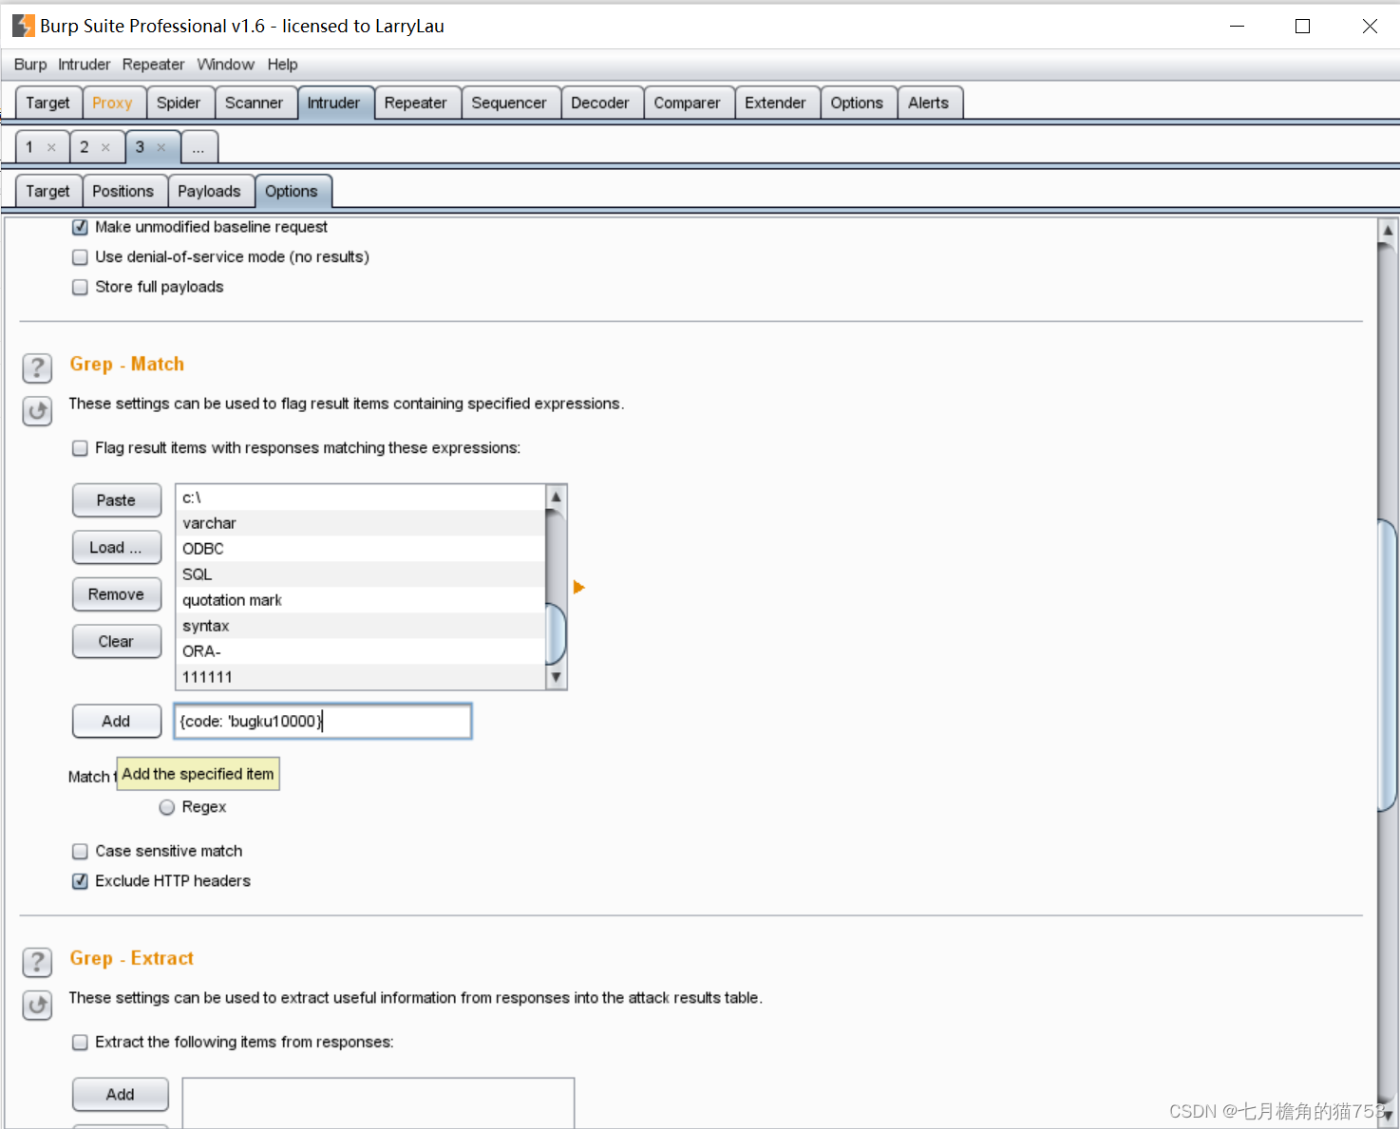This screenshot has height=1129, width=1400.
Task: Select Intruder attack tab 1
Action: click(x=29, y=147)
